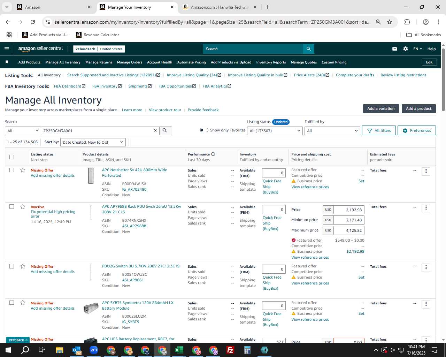Favorite the APC SYBT5 listing star
446x357 pixels.
23,303
